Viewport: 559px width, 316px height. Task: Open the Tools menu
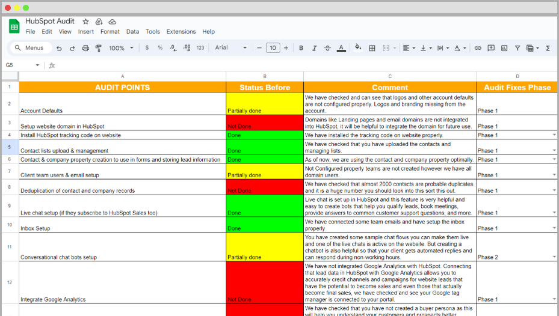(153, 32)
